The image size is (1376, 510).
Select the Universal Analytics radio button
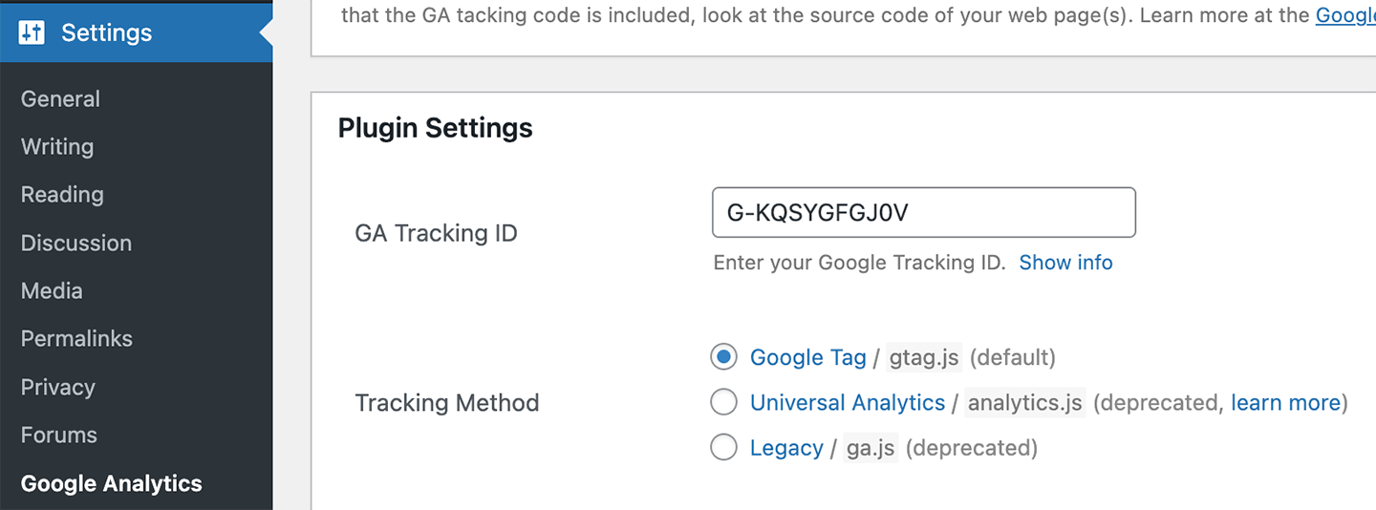[724, 402]
